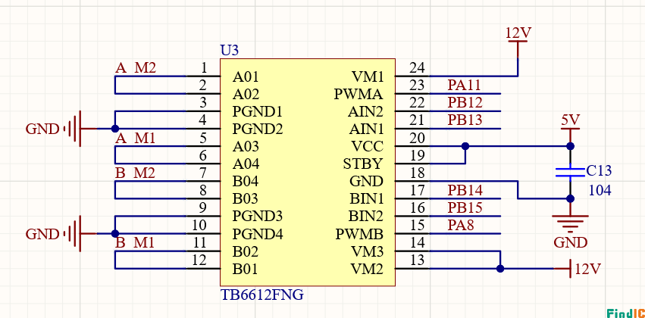Click the B03 pin name
Viewport: 645px width, 318px height.
click(x=246, y=199)
